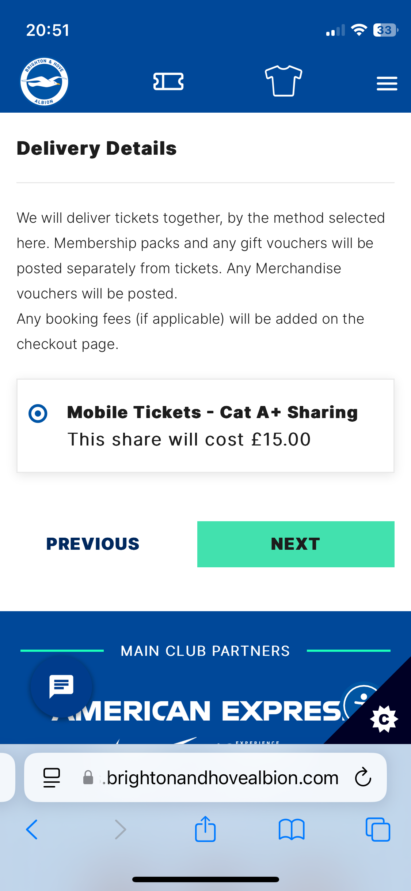Open the live chat bubble
Screen dimensions: 411x891
[61, 687]
